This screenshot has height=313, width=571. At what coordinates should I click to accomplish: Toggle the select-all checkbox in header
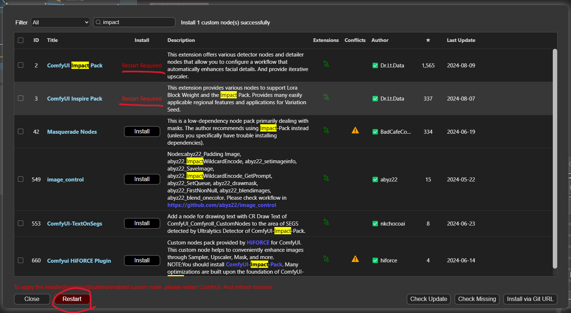point(20,40)
